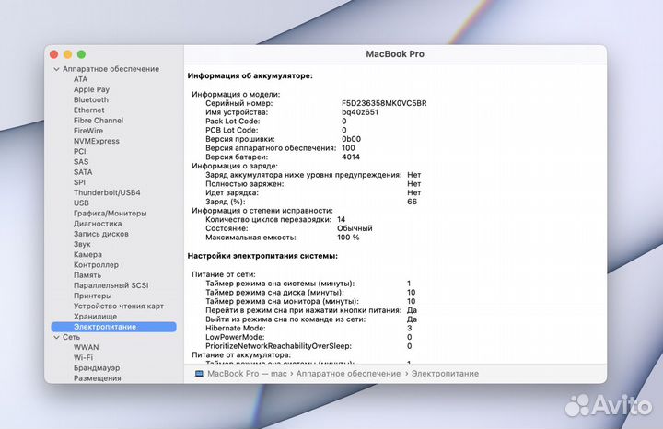Select the SPI item

[x=79, y=182]
